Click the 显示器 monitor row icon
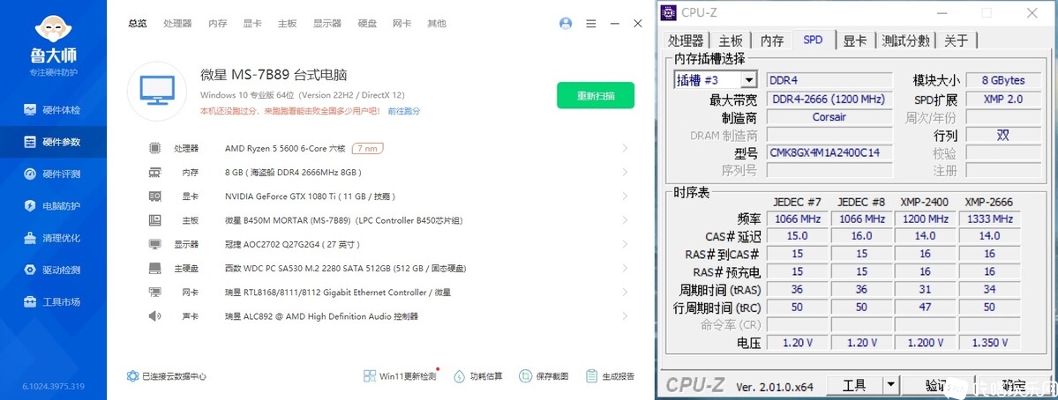 point(154,244)
